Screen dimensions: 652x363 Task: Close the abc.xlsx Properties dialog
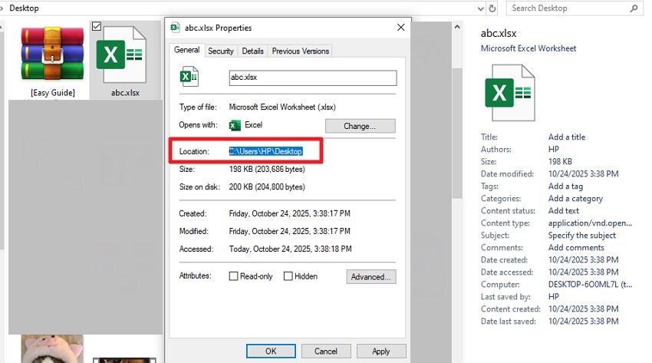click(401, 28)
